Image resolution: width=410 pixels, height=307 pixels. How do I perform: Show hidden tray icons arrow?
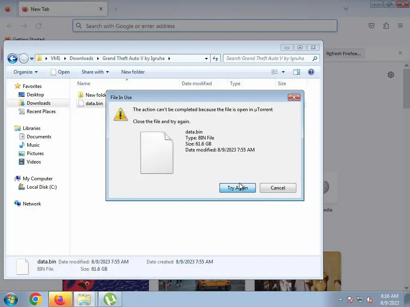[340, 299]
